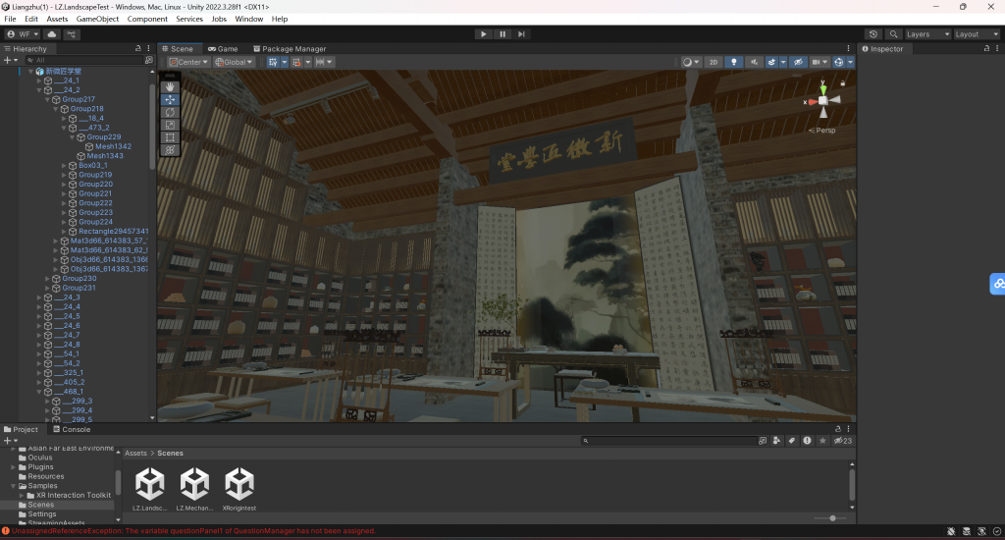Search by type in Project panel
The image size is (1005, 540).
tap(776, 441)
